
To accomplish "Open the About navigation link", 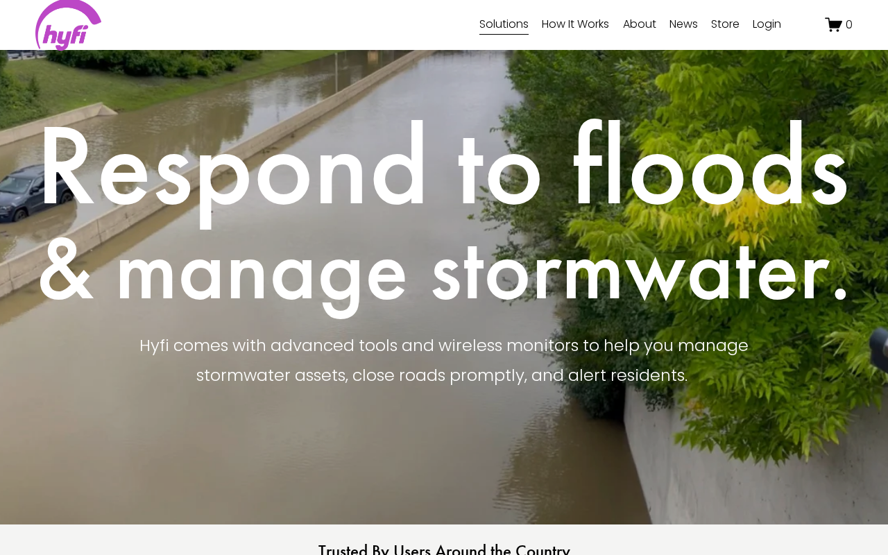I will click(x=639, y=24).
